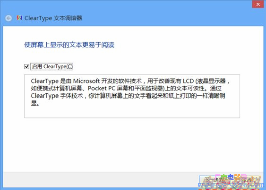Click the word Microsoft in the description

pos(86,81)
